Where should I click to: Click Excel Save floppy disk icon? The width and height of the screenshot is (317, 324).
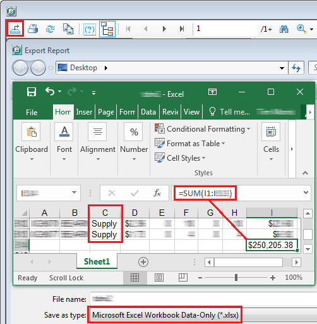[32, 92]
